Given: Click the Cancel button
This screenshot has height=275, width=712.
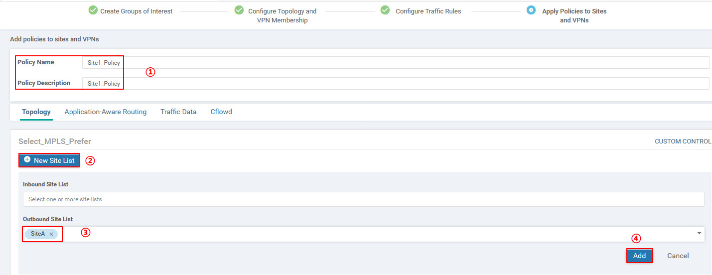Looking at the screenshot, I should 678,256.
